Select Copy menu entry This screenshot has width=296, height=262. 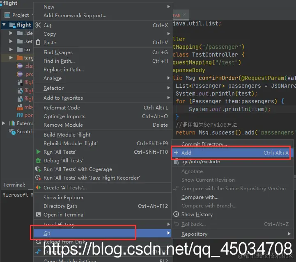click(x=102, y=34)
